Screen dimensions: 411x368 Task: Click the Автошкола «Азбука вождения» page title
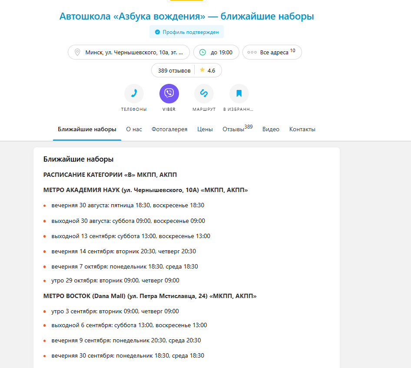coord(187,16)
